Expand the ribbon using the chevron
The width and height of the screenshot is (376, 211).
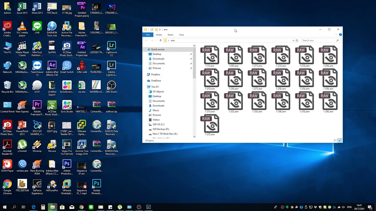(x=336, y=35)
